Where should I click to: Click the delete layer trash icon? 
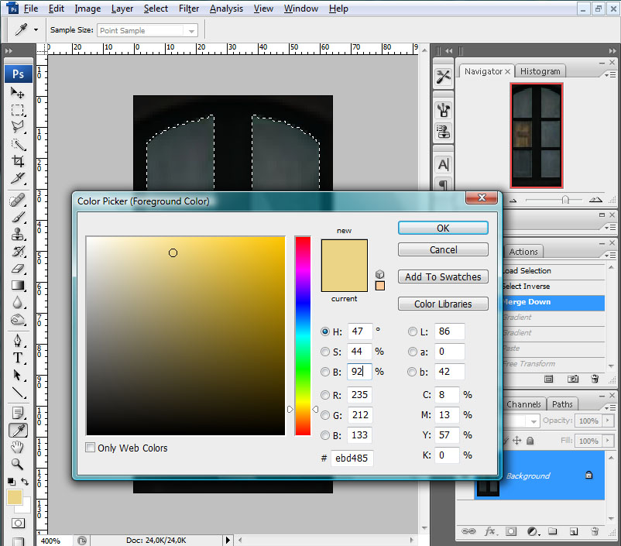[595, 531]
